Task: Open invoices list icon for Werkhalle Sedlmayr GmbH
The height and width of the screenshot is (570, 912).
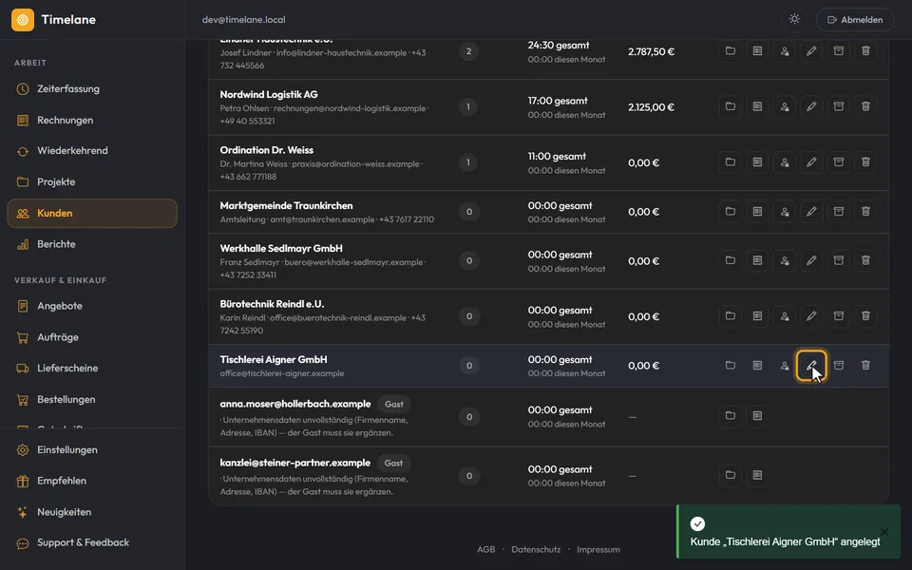Action: [757, 260]
